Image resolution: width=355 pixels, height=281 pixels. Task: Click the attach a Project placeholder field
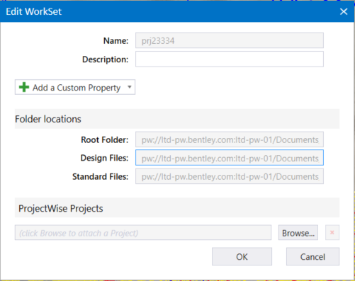(143, 233)
